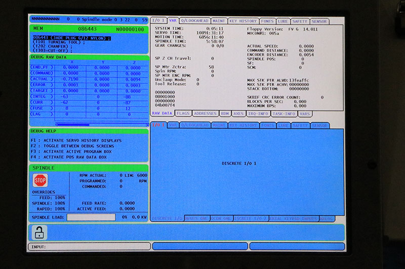Select the TASK-INFO sub-tab
The image size is (405, 269).
pos(284,114)
